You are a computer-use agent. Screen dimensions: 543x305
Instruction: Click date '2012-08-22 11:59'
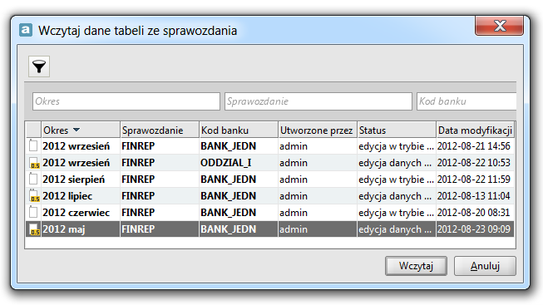click(x=474, y=180)
